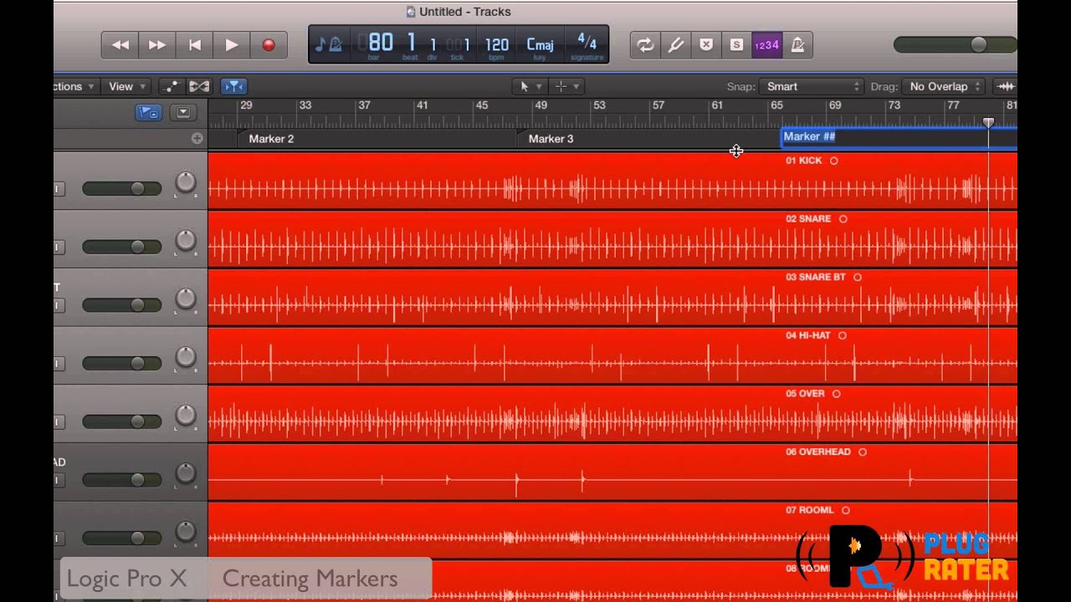Click bar 33 in the ruler
Image resolution: width=1071 pixels, height=602 pixels.
pyautogui.click(x=305, y=105)
